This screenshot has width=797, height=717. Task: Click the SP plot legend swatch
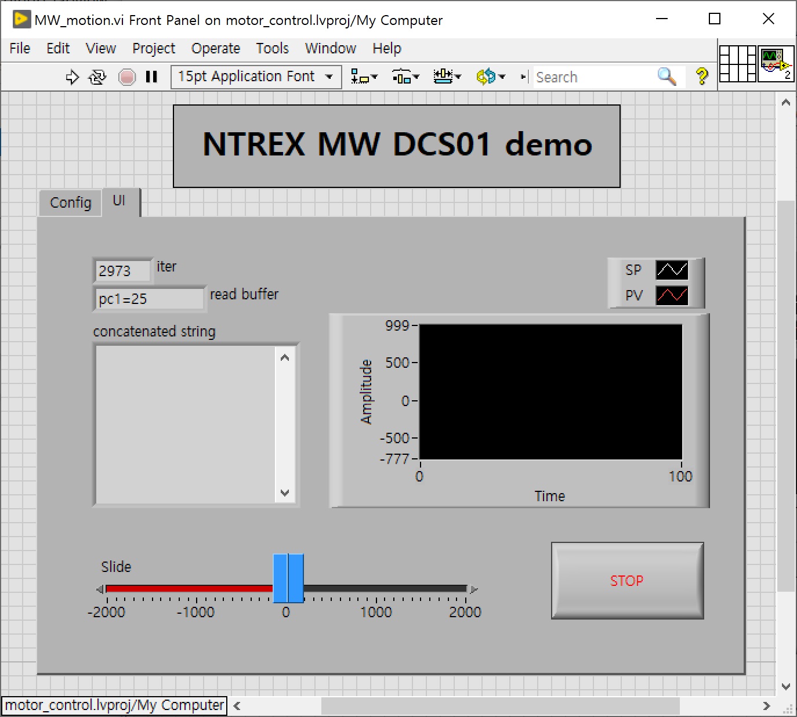tap(672, 270)
